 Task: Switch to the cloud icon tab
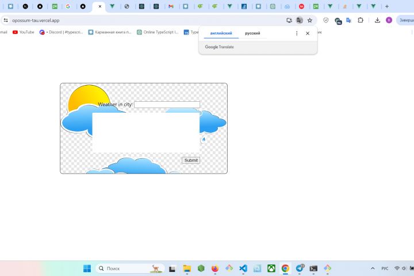287,6
